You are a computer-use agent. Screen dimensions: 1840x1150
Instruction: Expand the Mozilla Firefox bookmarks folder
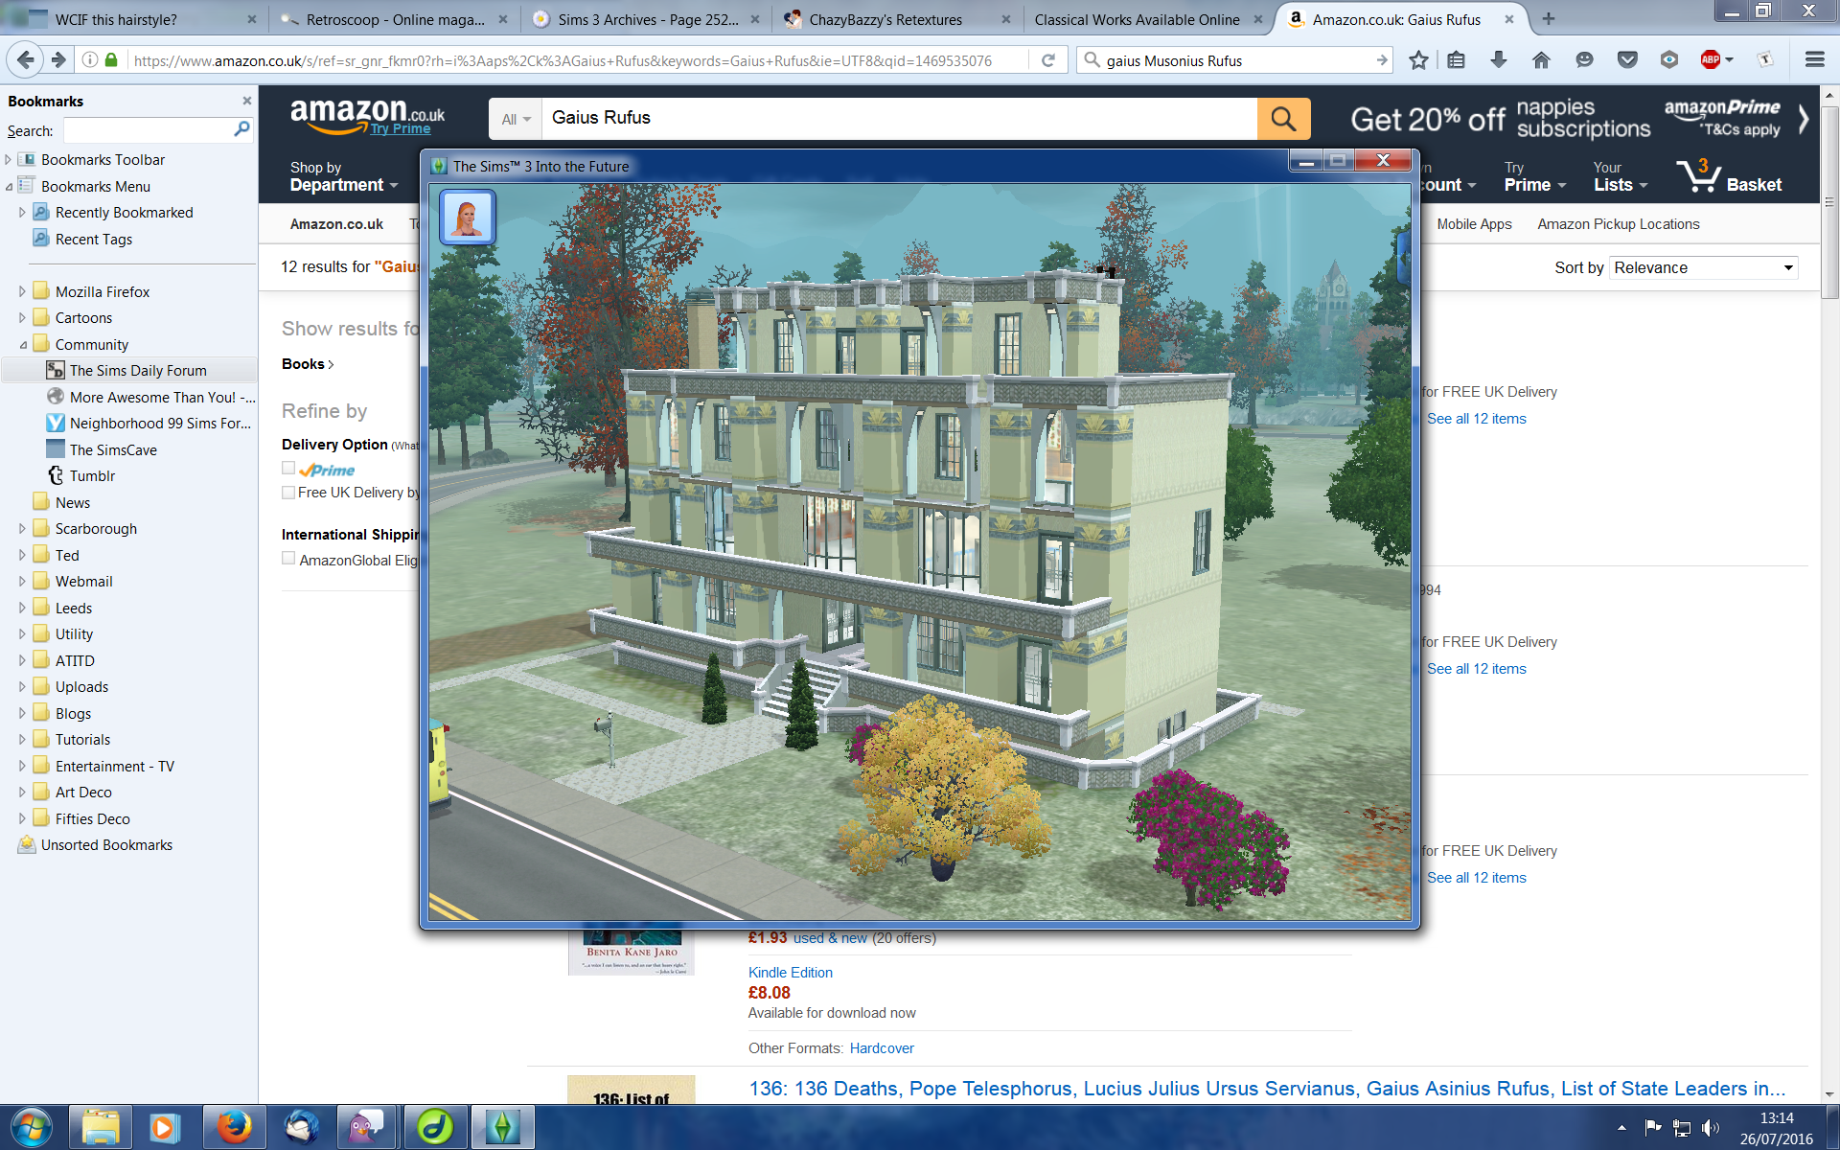click(x=23, y=291)
